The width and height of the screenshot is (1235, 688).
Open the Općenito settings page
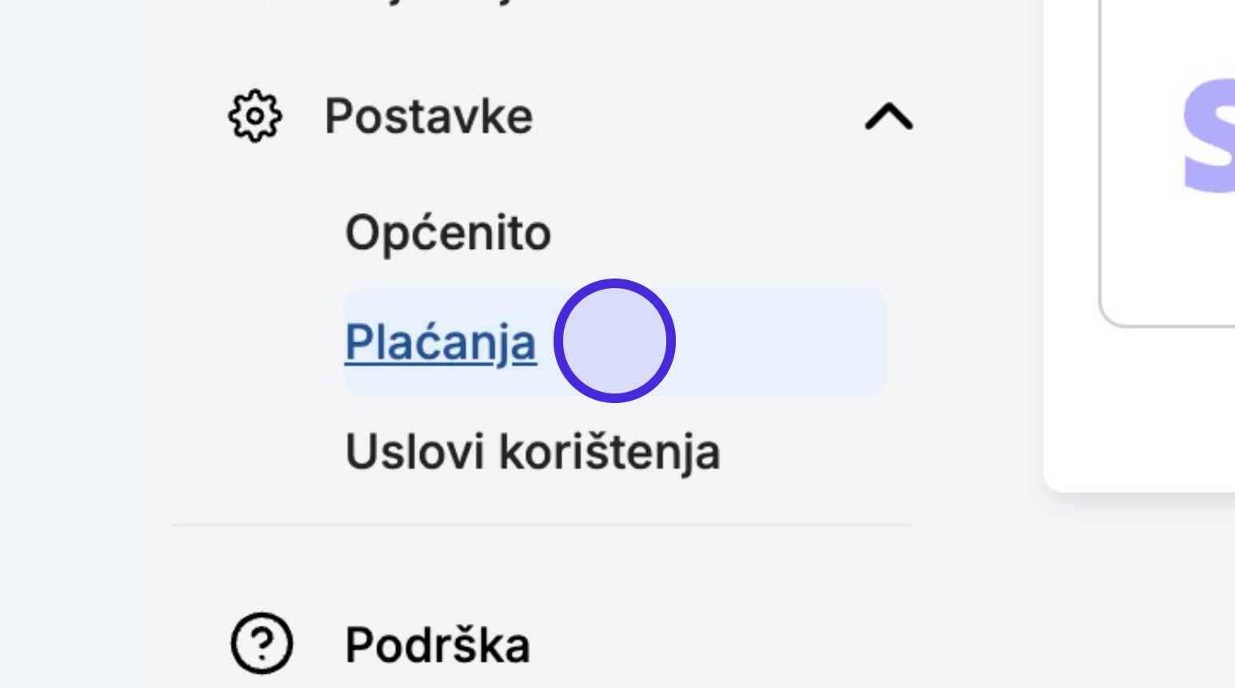point(447,233)
